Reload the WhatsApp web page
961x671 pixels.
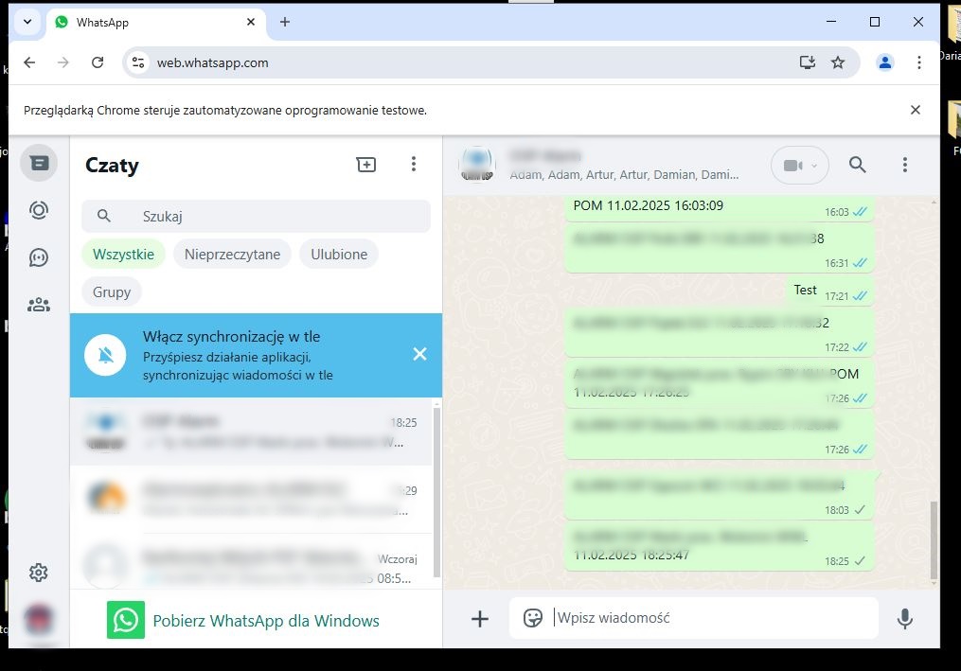(x=98, y=62)
